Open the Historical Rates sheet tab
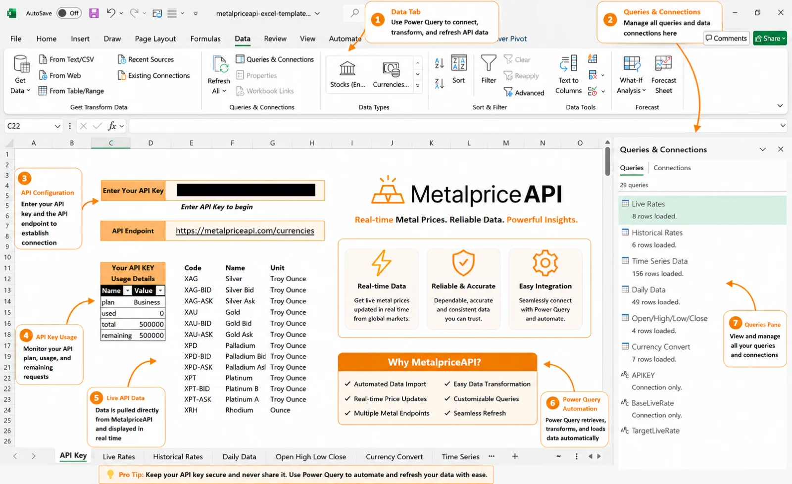The width and height of the screenshot is (792, 484). tap(178, 457)
